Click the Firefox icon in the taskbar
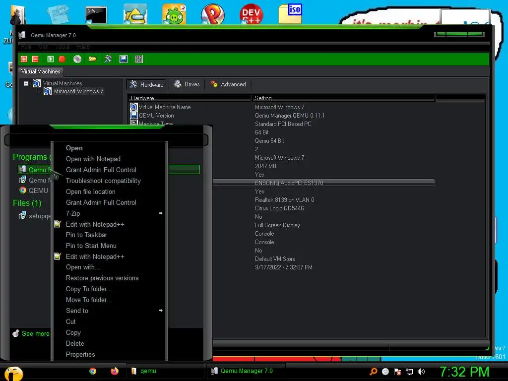This screenshot has width=508, height=381. point(115,371)
